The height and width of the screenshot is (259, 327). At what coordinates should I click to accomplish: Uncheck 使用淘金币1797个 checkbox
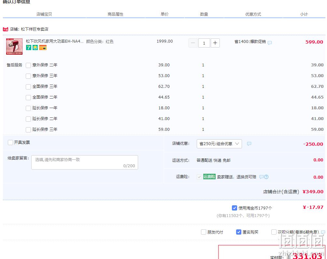tap(235, 208)
